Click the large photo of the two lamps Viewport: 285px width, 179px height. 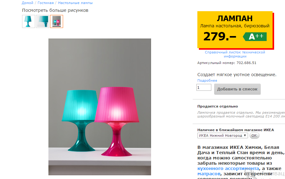(99, 107)
